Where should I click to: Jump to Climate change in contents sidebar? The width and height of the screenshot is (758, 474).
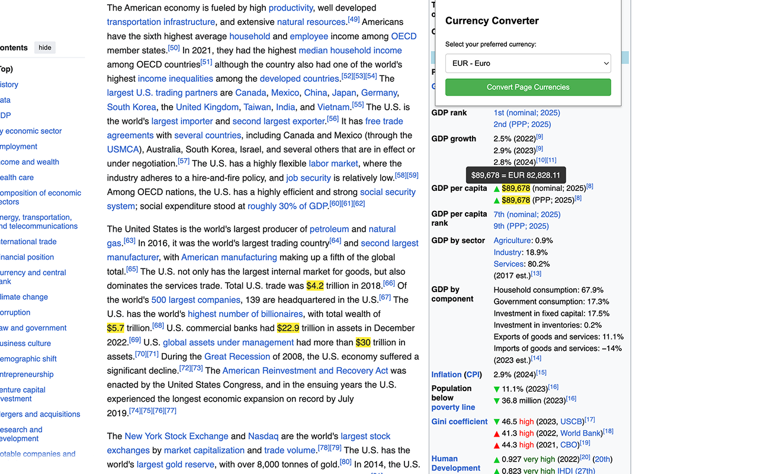coord(24,297)
